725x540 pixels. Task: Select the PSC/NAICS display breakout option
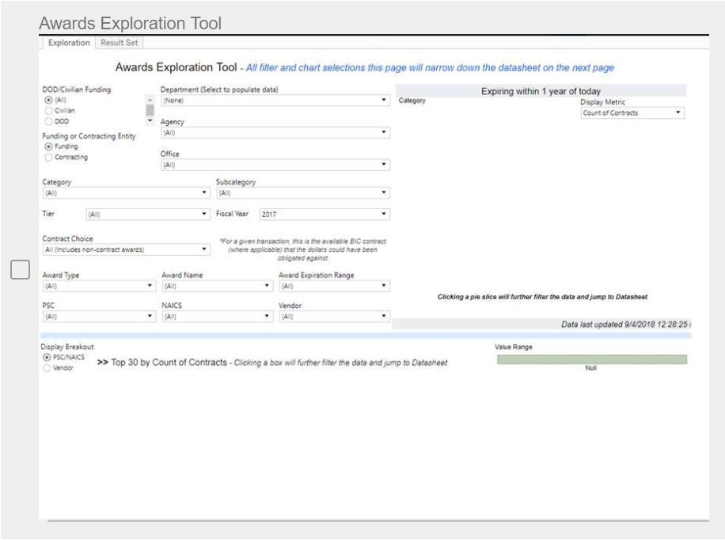(x=48, y=357)
